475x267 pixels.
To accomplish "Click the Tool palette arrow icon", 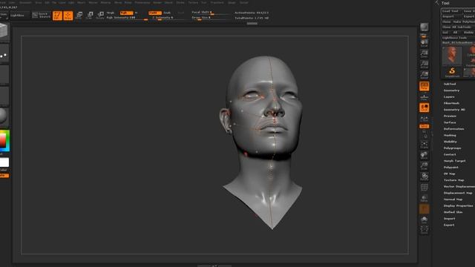I will pos(436,3).
